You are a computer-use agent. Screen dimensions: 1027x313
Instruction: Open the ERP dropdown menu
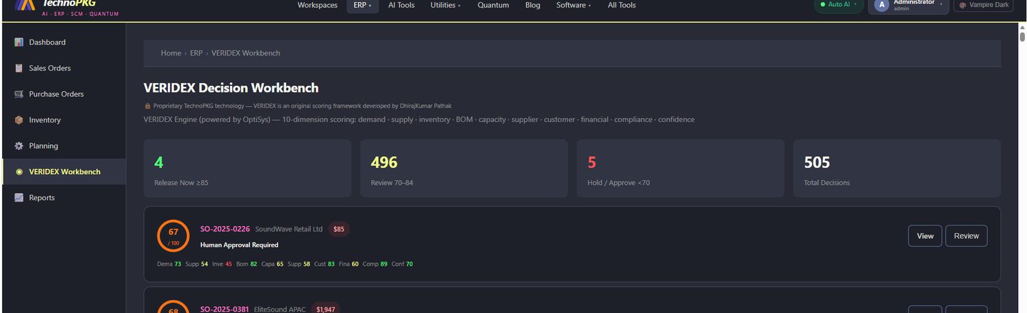click(362, 5)
